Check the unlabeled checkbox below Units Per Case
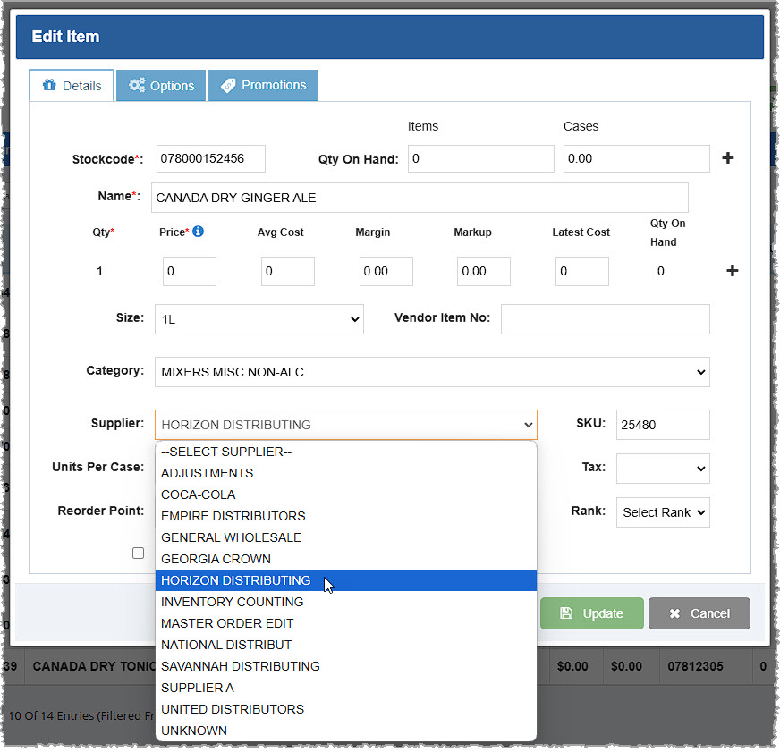 click(139, 553)
